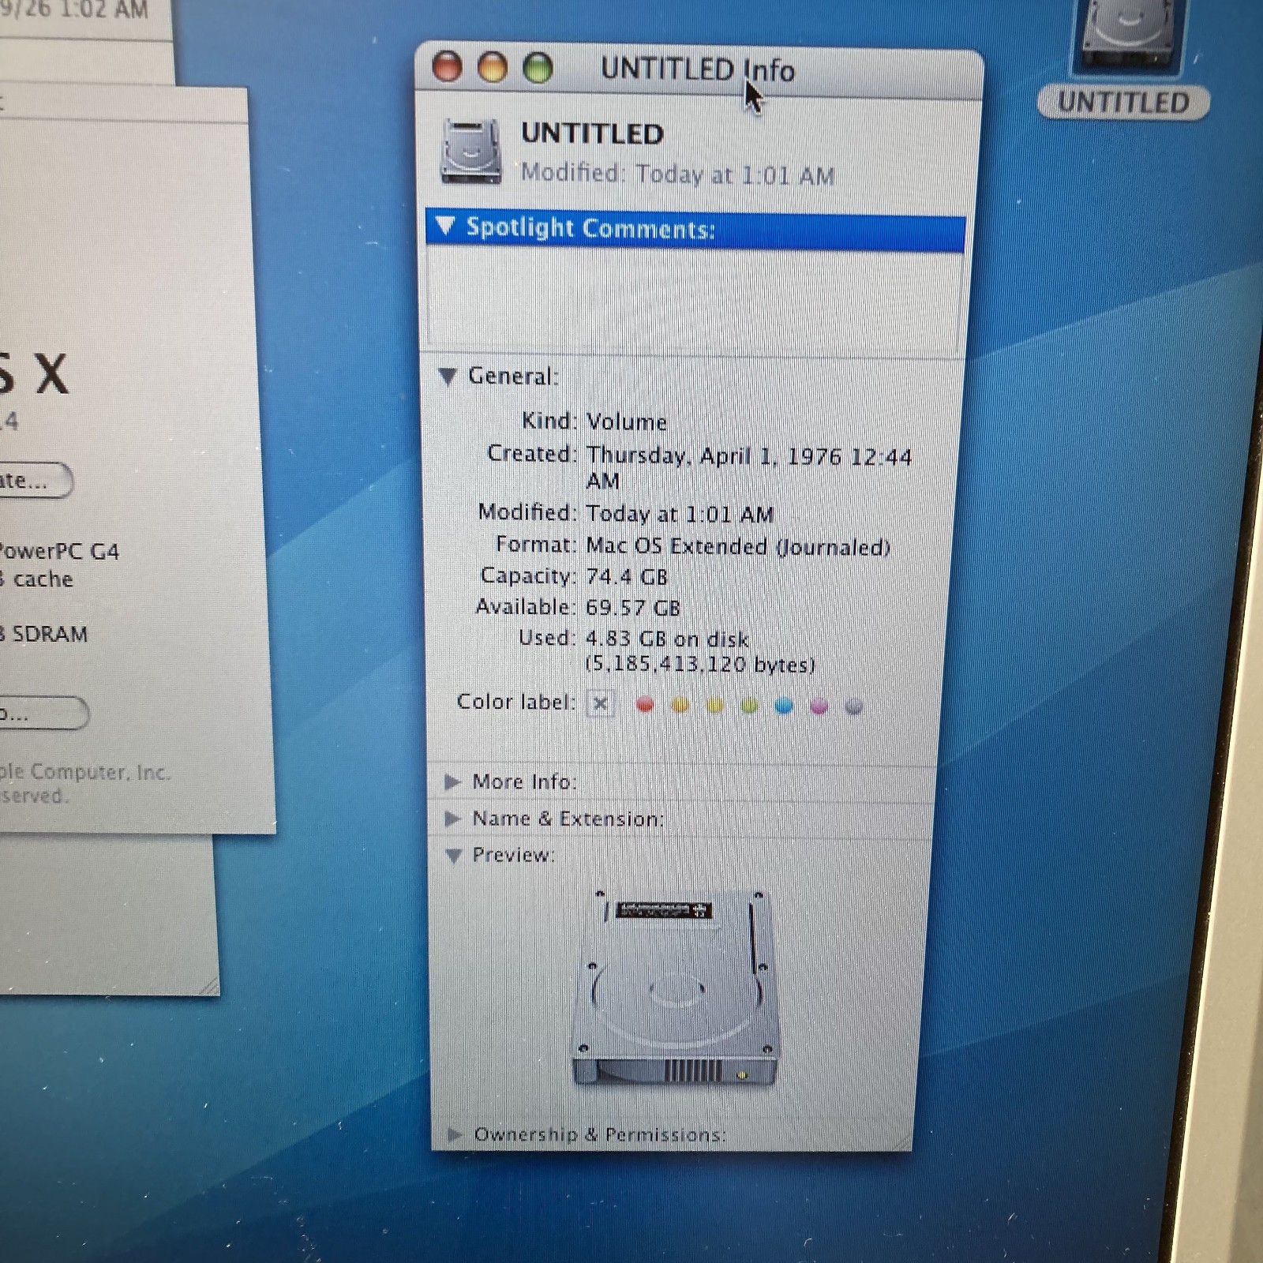The width and height of the screenshot is (1263, 1263).
Task: Select the purple color label
Action: [x=819, y=706]
